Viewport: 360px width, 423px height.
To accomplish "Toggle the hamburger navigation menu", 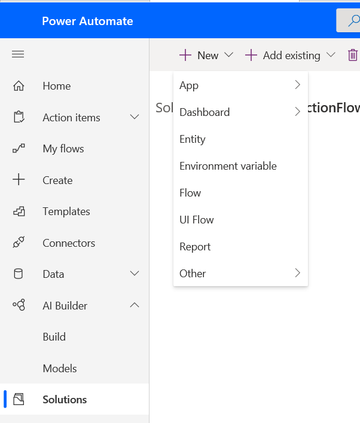I will click(x=18, y=54).
